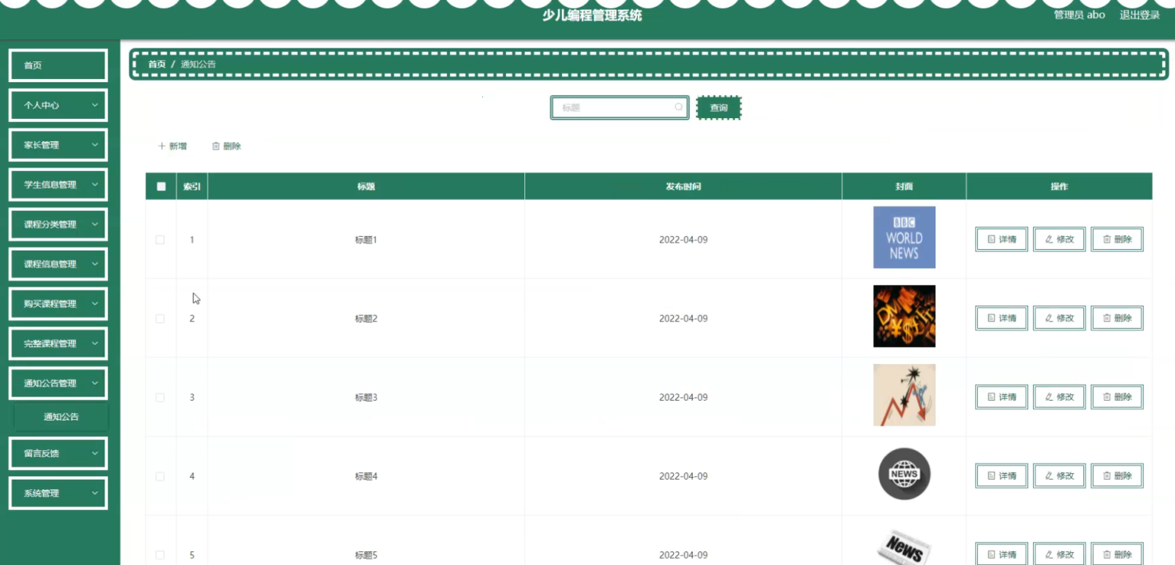1175x565 pixels.
Task: Toggle the select-all checkbox in table header
Action: pyautogui.click(x=161, y=187)
